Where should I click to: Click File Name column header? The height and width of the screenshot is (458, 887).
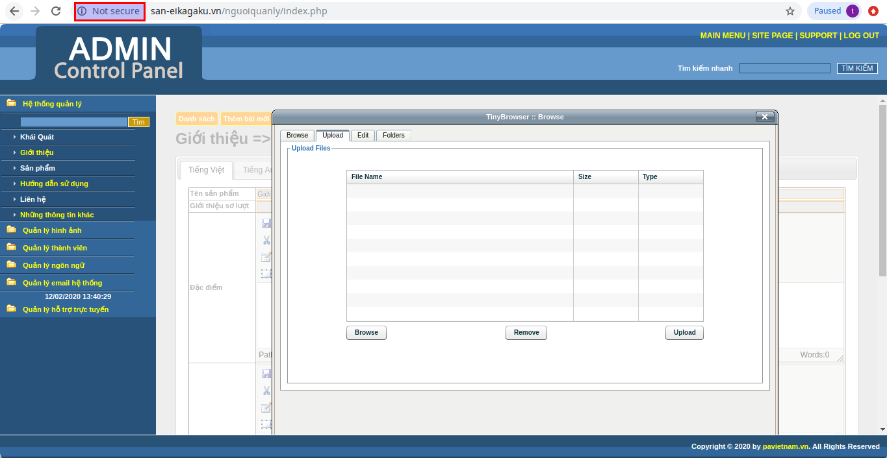[x=460, y=177]
